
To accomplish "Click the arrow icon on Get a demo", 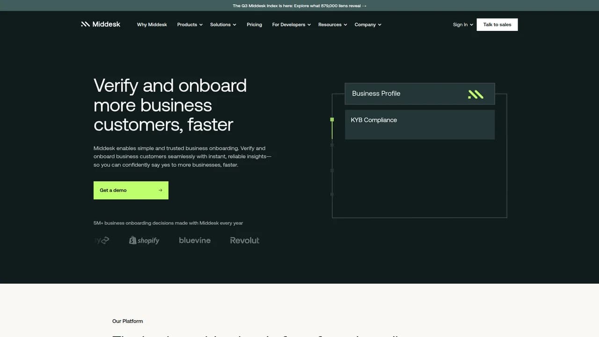I will [161, 190].
